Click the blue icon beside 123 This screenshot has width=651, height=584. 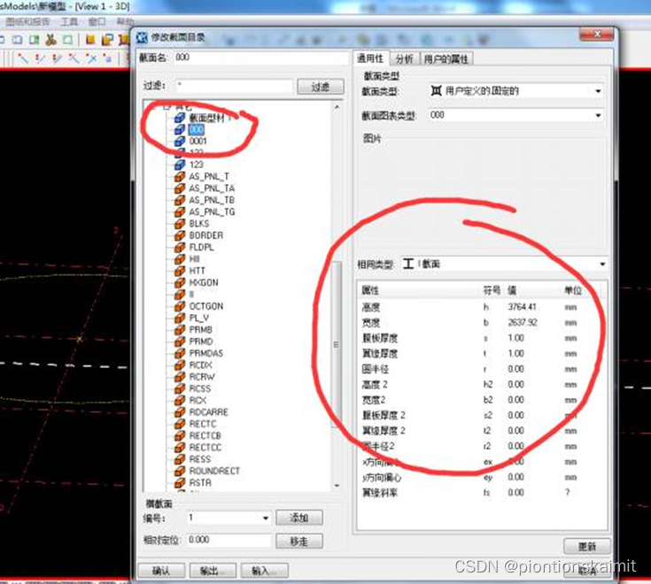point(179,165)
